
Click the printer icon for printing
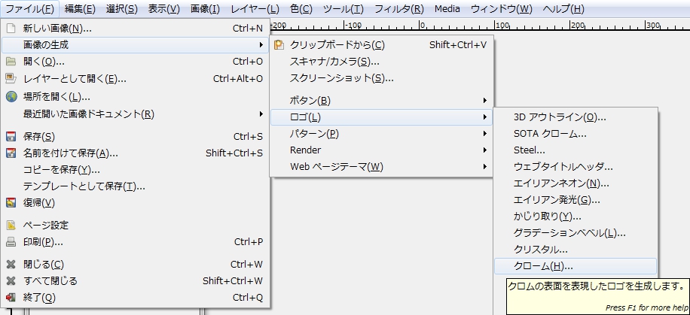coord(11,242)
